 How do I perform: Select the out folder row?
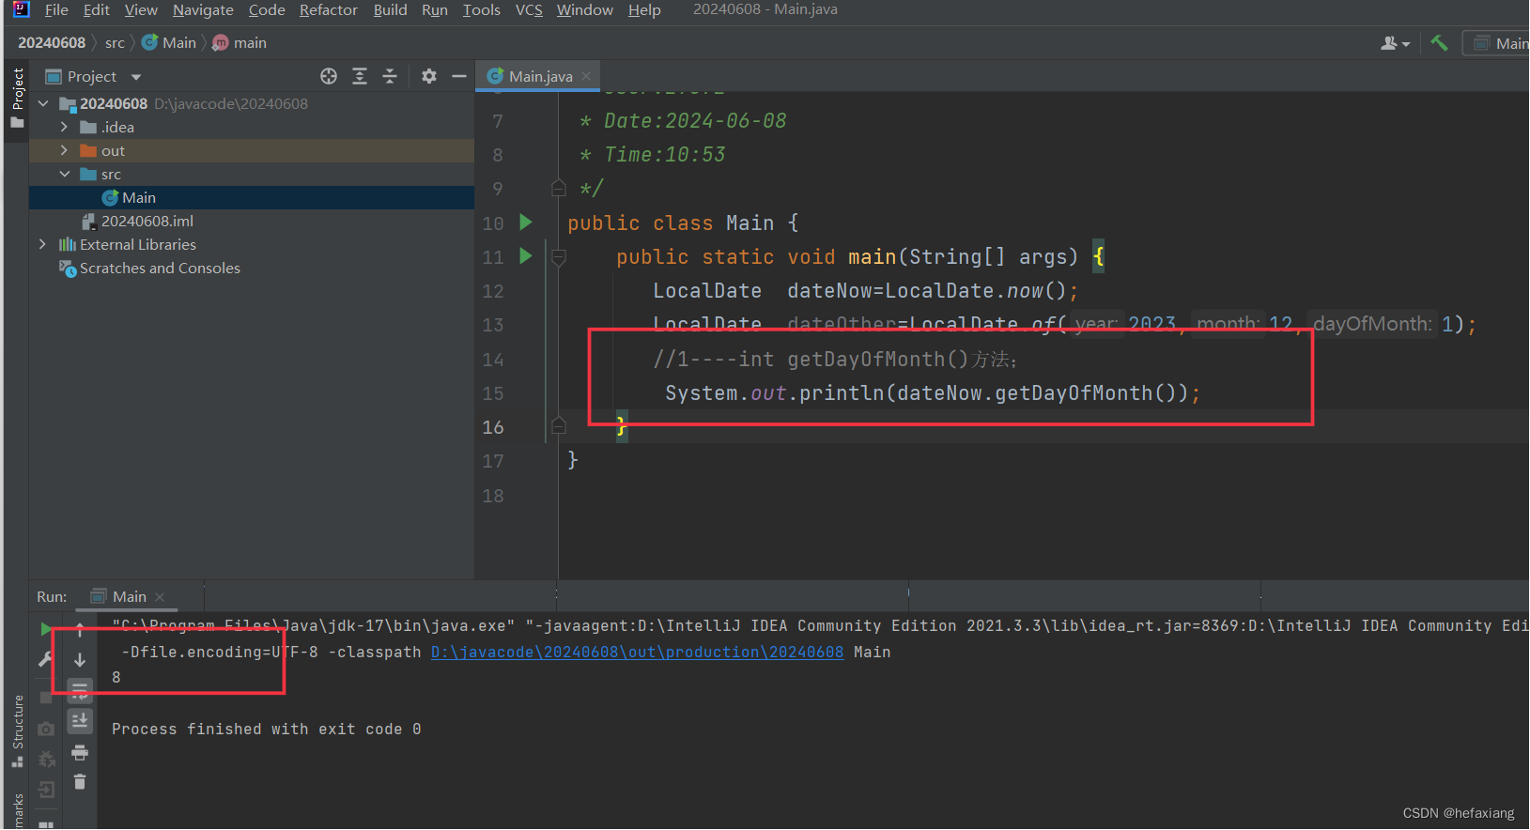252,151
